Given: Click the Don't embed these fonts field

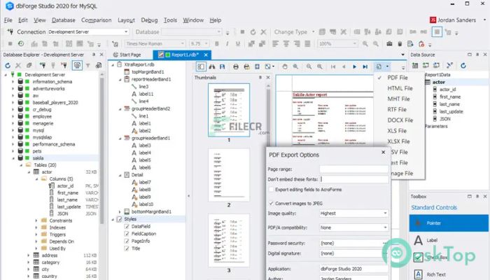Looking at the screenshot, I should (x=353, y=179).
